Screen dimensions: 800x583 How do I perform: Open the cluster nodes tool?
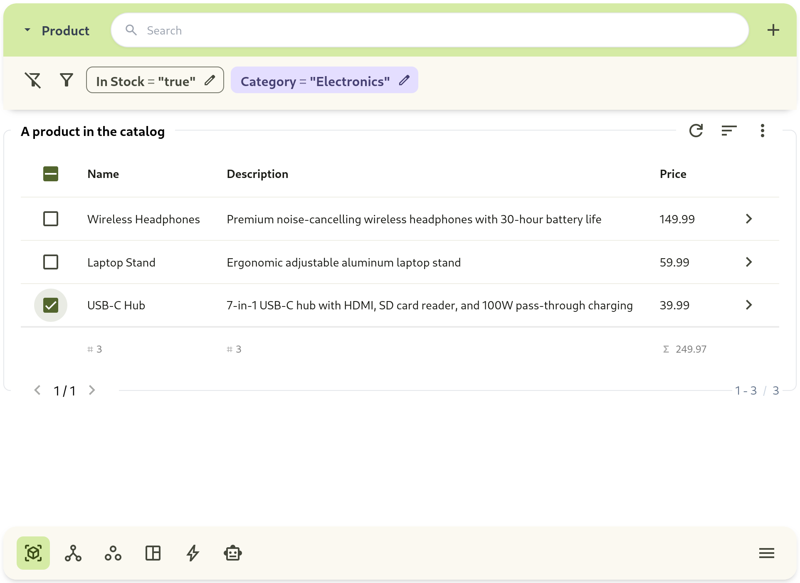[113, 553]
